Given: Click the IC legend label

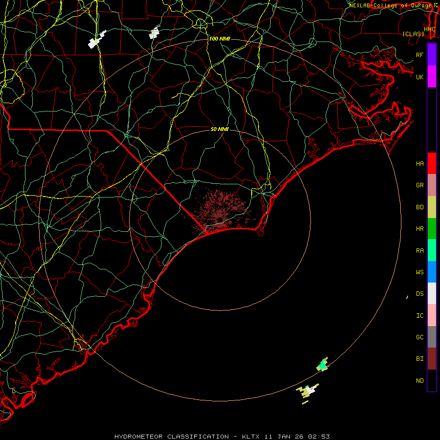Looking at the screenshot, I should 419,316.
